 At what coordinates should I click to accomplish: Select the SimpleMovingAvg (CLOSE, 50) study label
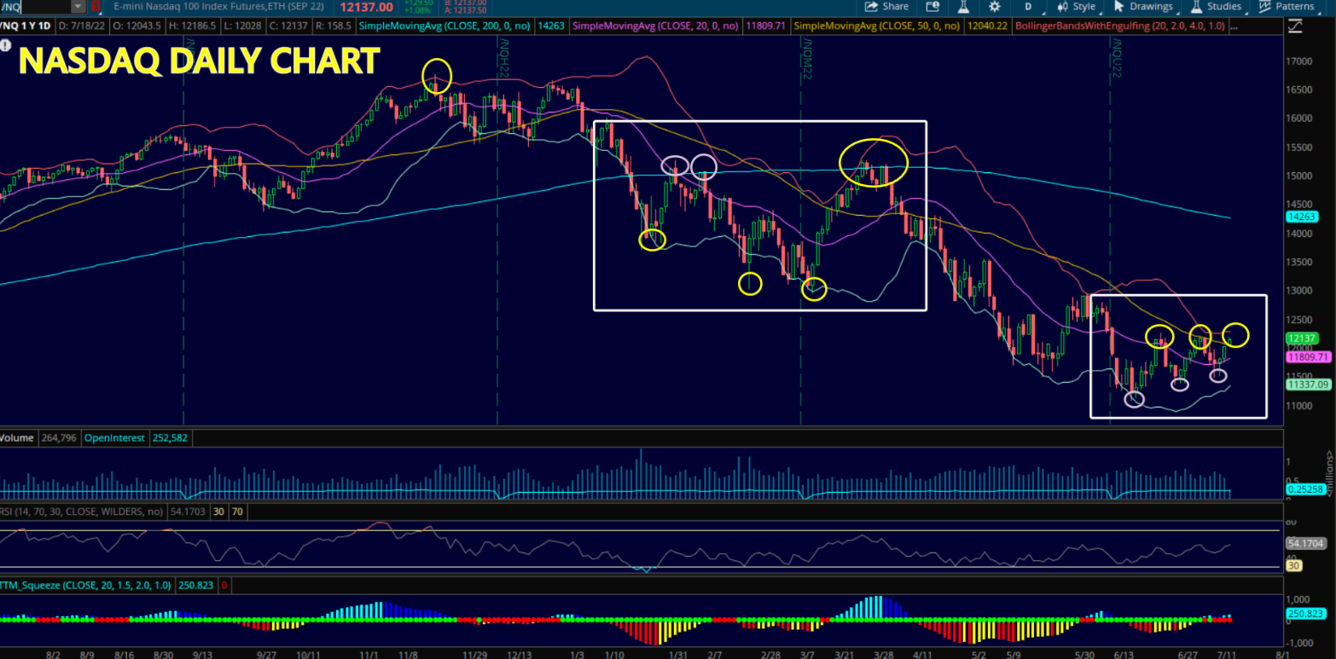(x=876, y=26)
